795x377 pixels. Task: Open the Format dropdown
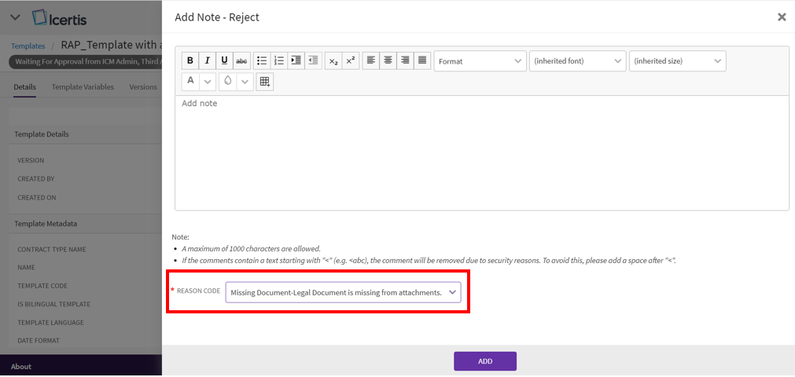click(x=480, y=61)
